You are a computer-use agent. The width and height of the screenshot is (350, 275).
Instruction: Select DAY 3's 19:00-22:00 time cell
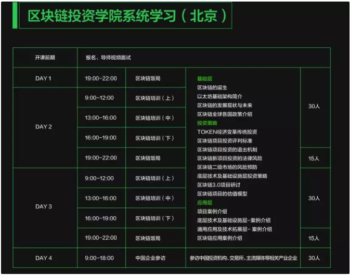101,238
